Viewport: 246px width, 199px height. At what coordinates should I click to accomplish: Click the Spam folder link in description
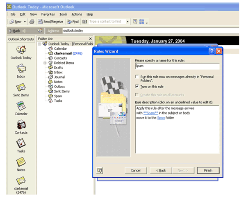[x=161, y=118]
